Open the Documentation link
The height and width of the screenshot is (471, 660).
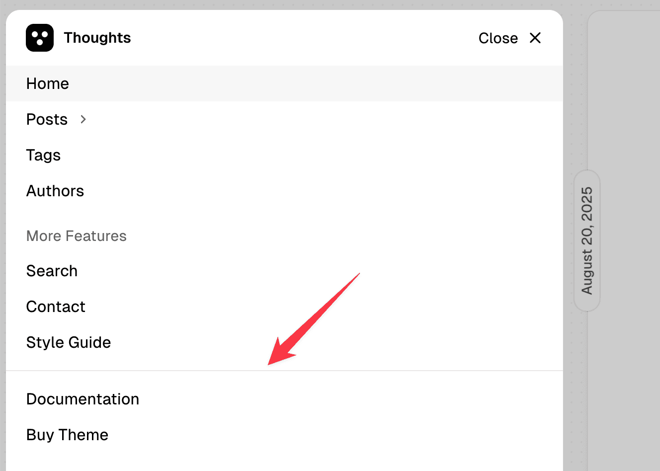pos(82,399)
